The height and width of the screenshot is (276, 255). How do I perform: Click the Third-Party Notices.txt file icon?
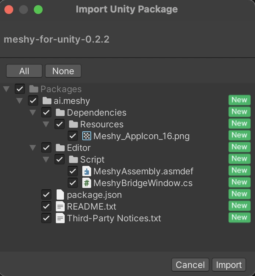(x=60, y=218)
